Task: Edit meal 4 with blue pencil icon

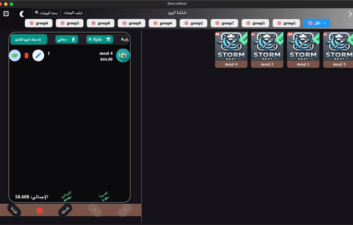Action: pyautogui.click(x=38, y=55)
